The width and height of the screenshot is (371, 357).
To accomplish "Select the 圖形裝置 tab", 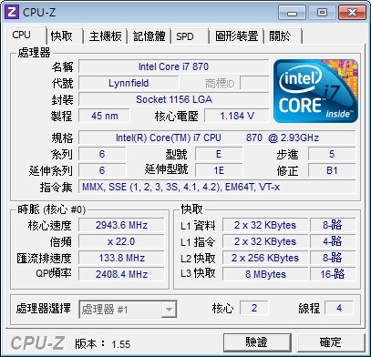I will tap(236, 36).
